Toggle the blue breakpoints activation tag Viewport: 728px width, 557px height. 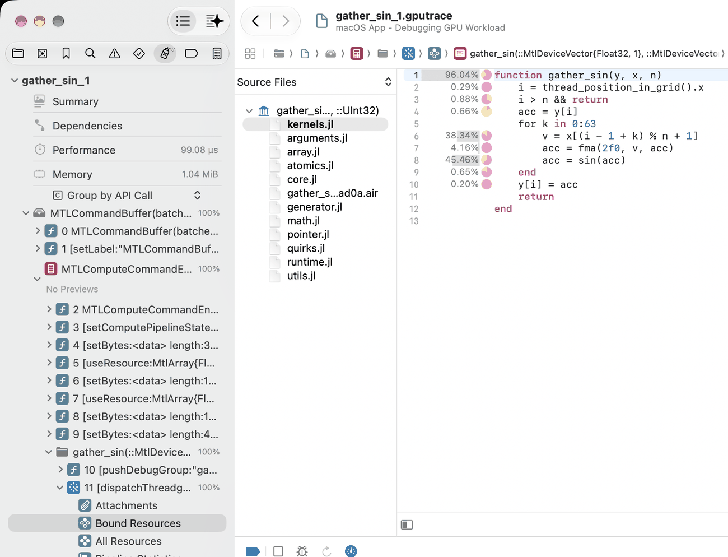coord(253,551)
